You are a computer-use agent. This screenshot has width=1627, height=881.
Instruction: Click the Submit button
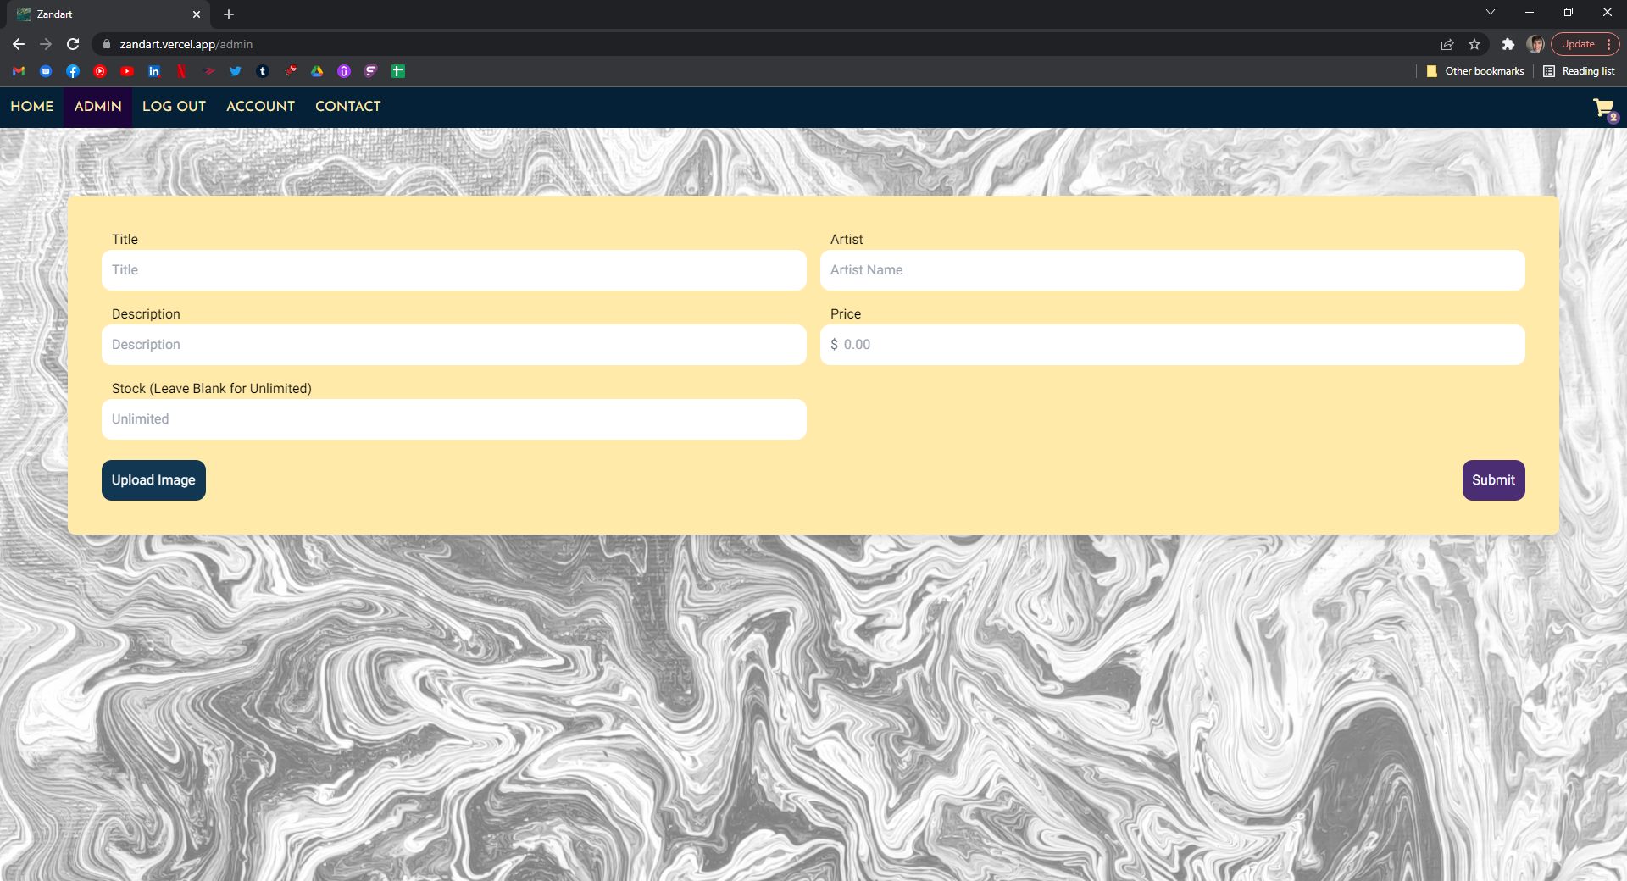point(1493,480)
